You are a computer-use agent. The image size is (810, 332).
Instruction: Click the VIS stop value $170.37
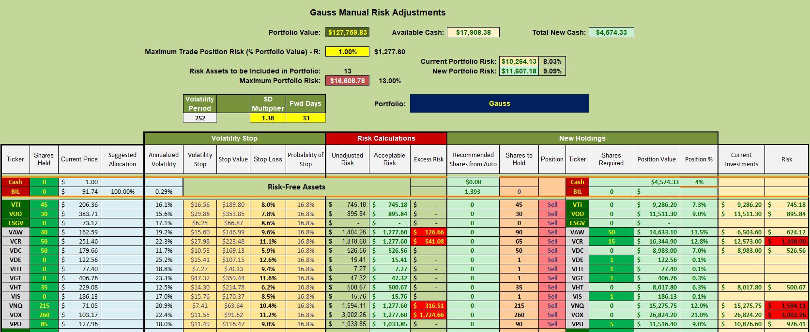click(233, 297)
